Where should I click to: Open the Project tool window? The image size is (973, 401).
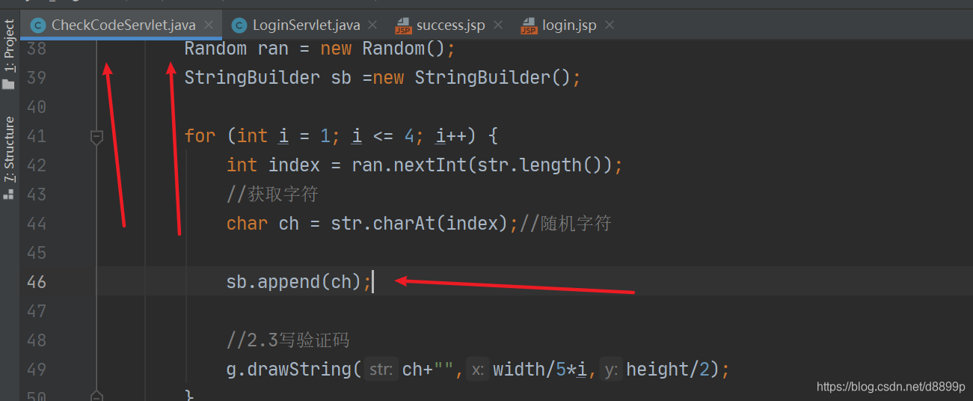click(9, 54)
